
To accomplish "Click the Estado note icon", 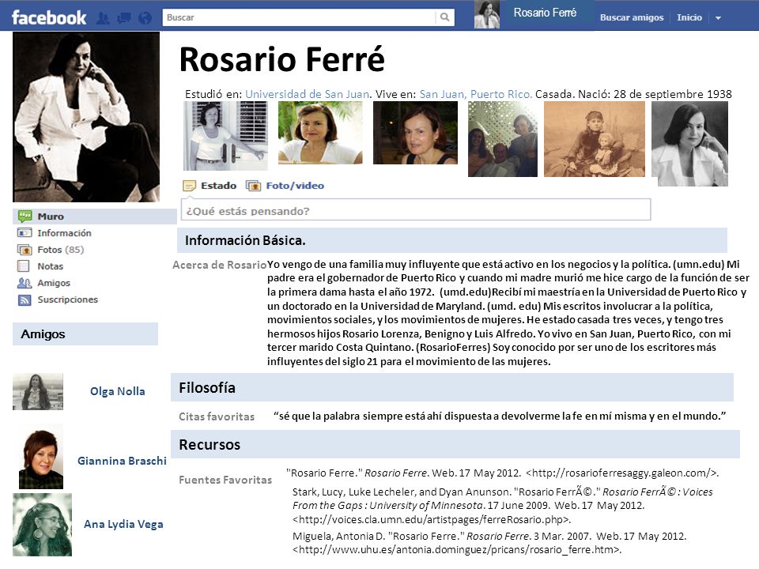I will tap(189, 186).
